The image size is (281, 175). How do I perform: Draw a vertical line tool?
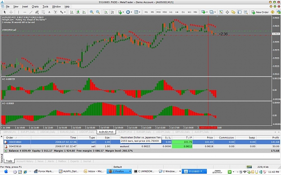click(x=18, y=12)
